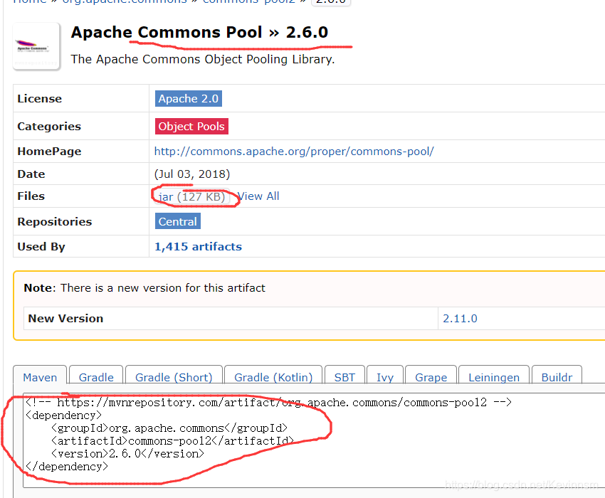Image resolution: width=605 pixels, height=498 pixels.
Task: Click the 'Used By' row label
Action: (41, 246)
